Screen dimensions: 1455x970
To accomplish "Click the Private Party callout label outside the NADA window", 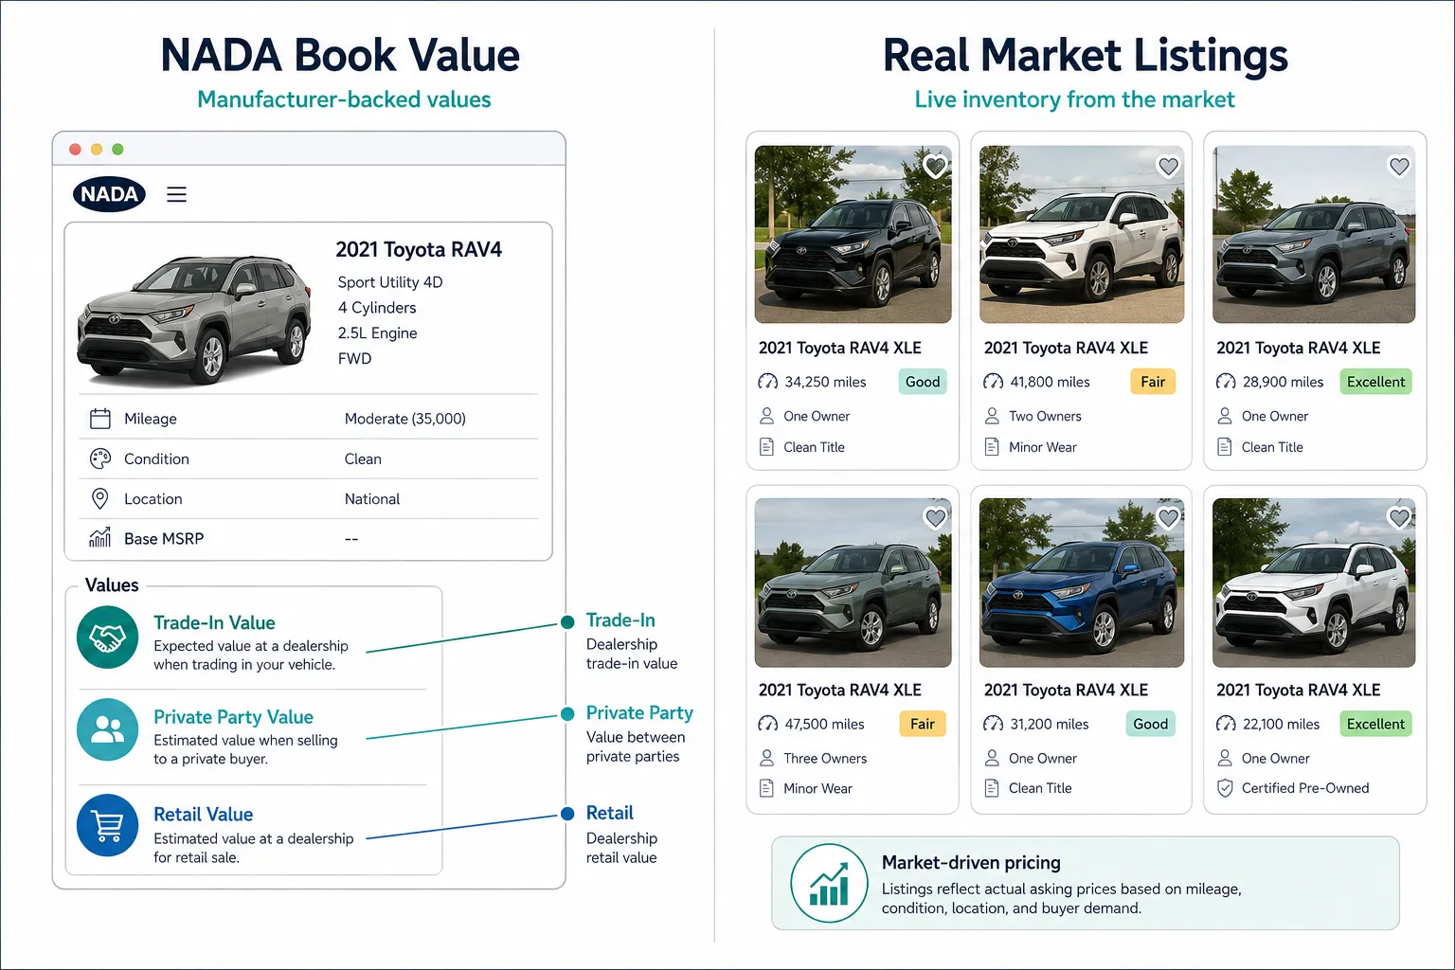I will pos(639,712).
